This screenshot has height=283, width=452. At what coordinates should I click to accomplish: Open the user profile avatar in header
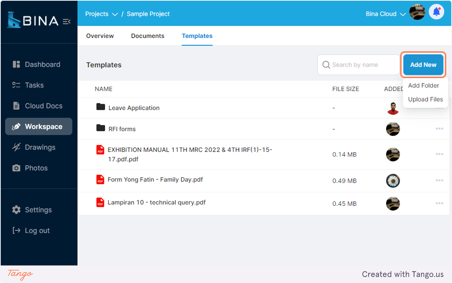417,12
